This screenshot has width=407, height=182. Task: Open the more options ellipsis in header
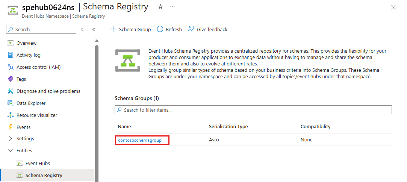[x=172, y=7]
